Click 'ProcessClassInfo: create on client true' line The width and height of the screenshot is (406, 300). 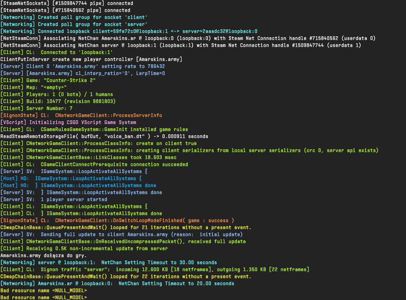(98, 143)
